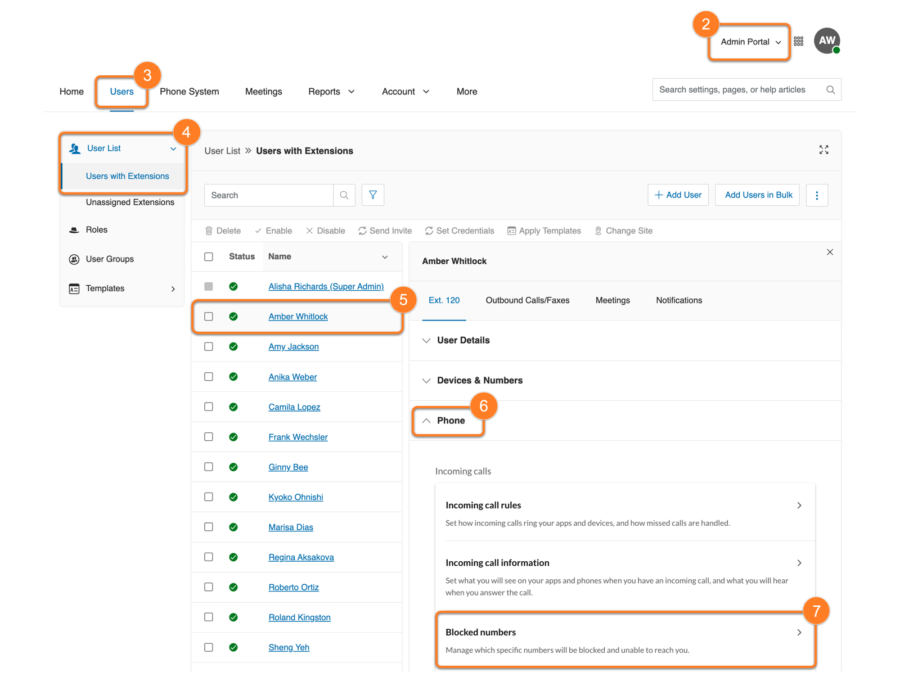Open the Kyoko Ohnishi user link

pos(295,497)
